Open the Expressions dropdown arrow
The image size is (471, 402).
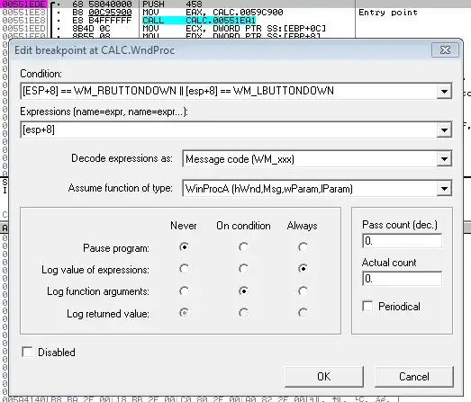(x=444, y=130)
